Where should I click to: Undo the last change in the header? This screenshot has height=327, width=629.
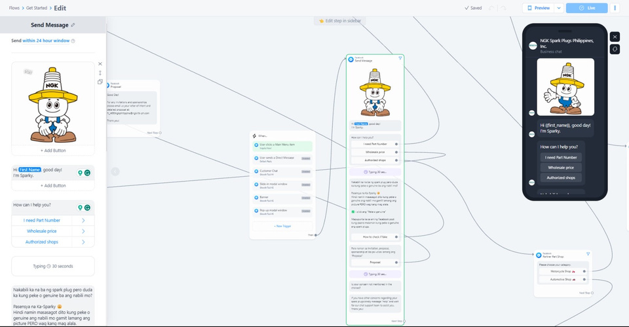(491, 8)
